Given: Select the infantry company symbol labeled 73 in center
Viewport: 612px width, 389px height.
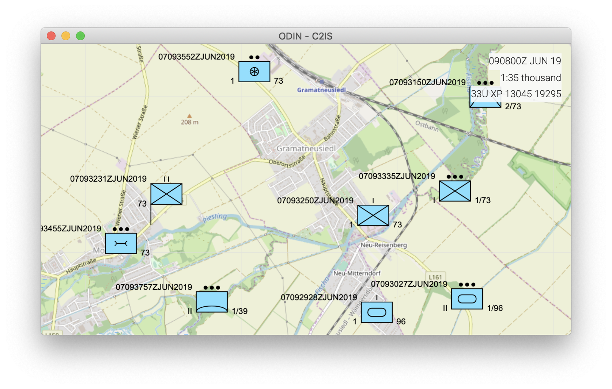Looking at the screenshot, I should [x=373, y=215].
